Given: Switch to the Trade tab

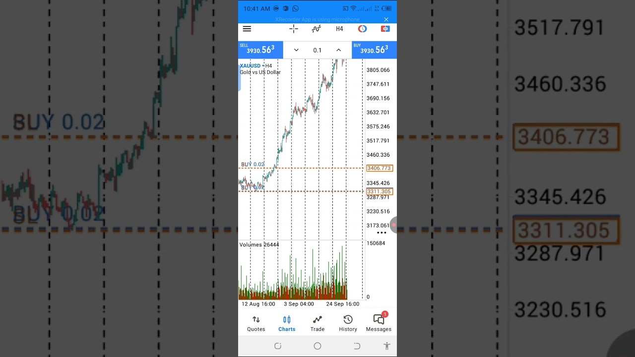Looking at the screenshot, I should click(x=317, y=323).
